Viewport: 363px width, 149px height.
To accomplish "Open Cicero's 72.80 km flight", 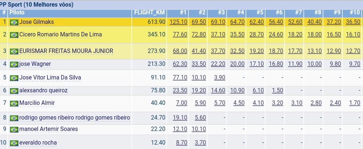I will [x=199, y=35].
